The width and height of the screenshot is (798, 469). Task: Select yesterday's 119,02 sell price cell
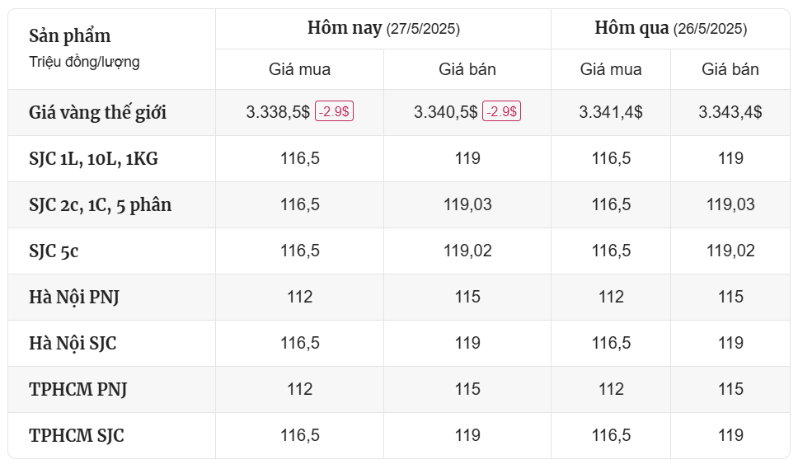coord(730,251)
